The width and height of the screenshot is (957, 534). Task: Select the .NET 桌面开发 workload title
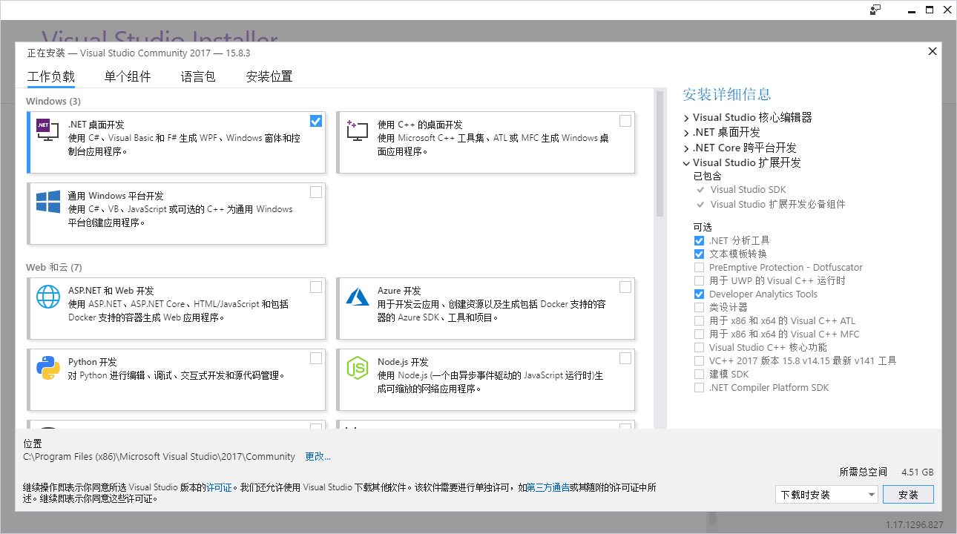pyautogui.click(x=96, y=125)
